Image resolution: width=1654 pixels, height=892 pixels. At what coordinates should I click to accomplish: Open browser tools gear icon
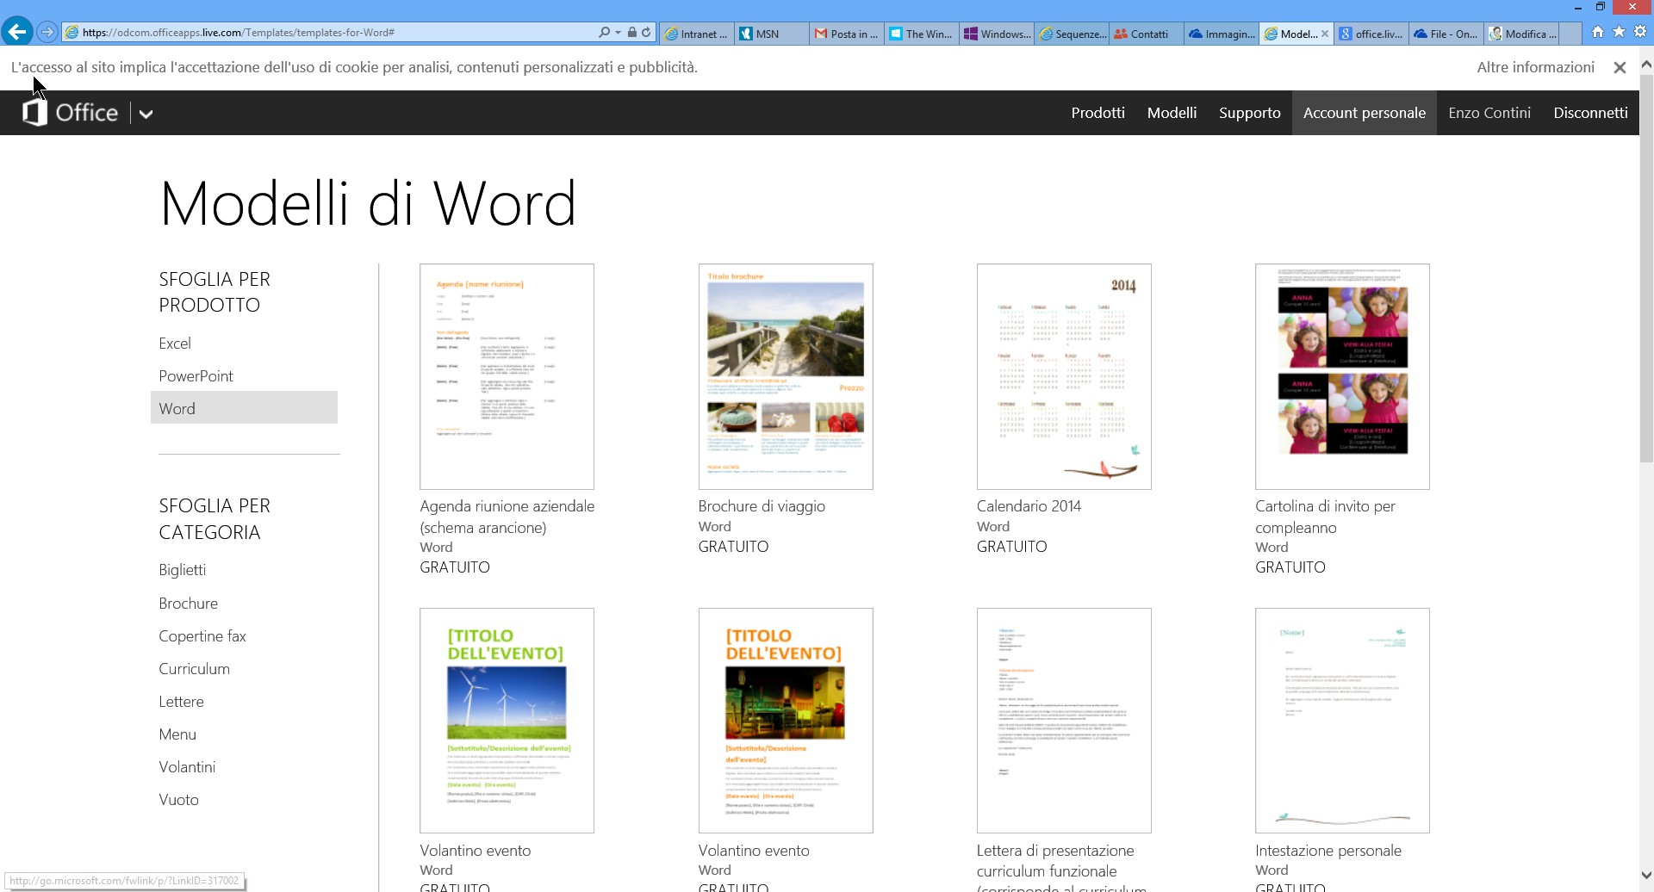pos(1640,32)
